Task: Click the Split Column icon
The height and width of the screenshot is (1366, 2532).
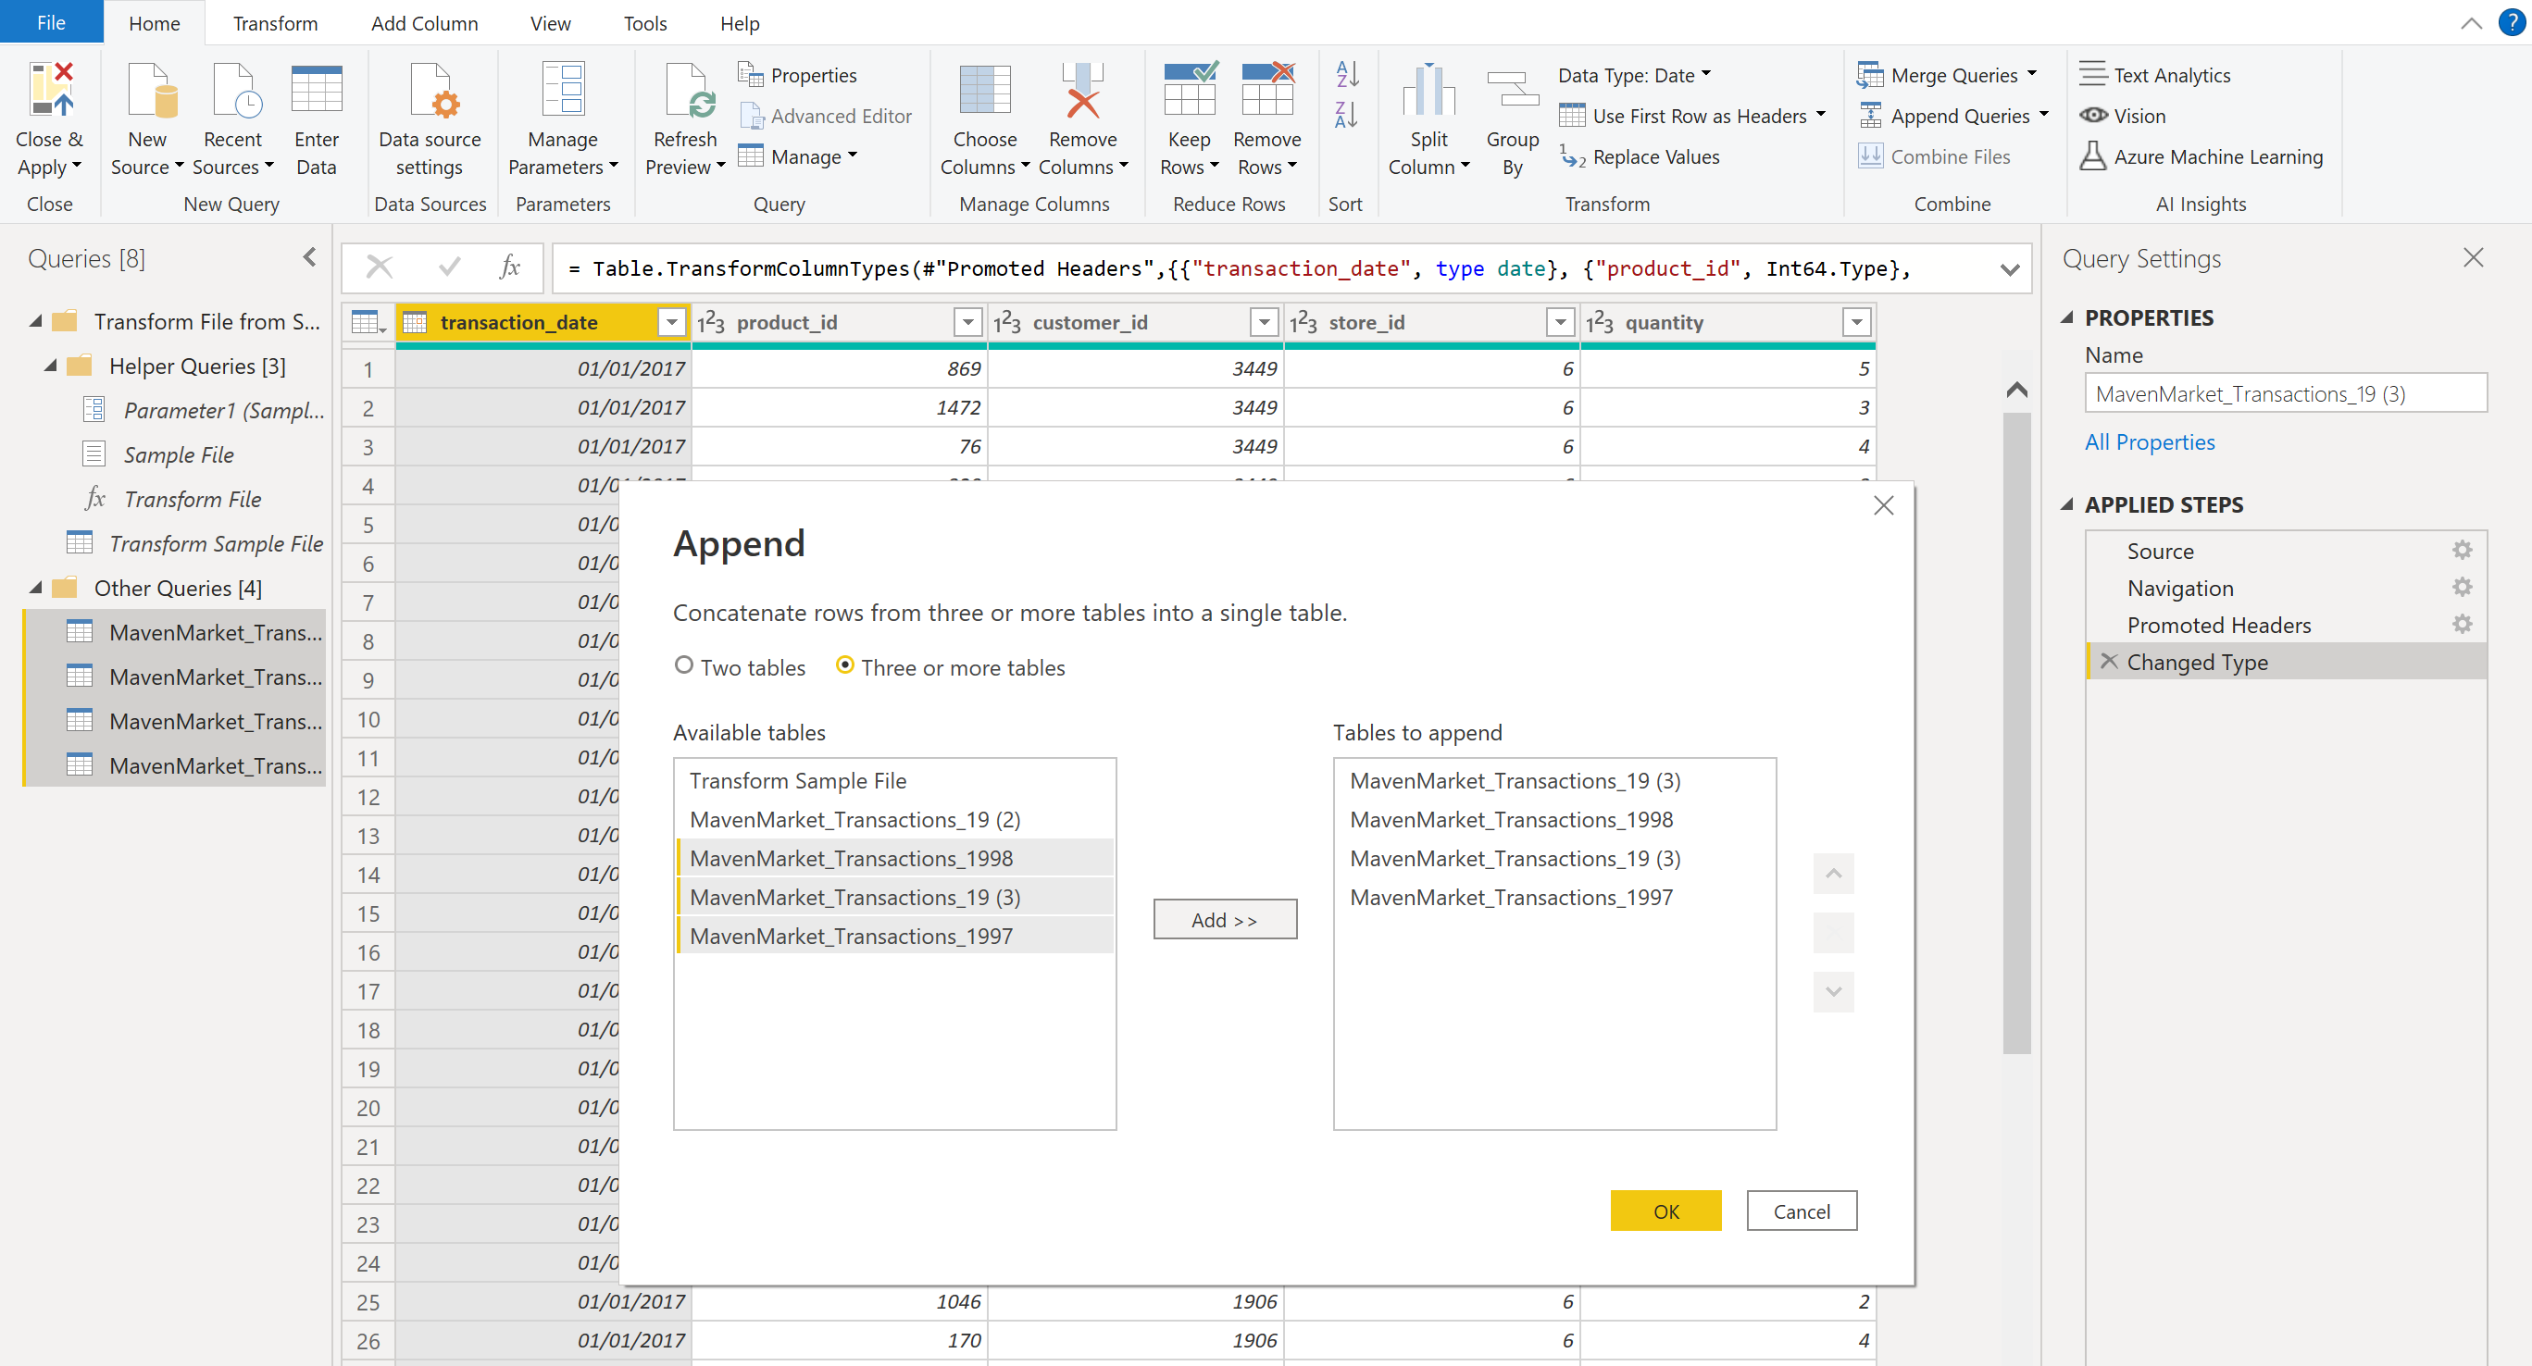Action: 1428,91
